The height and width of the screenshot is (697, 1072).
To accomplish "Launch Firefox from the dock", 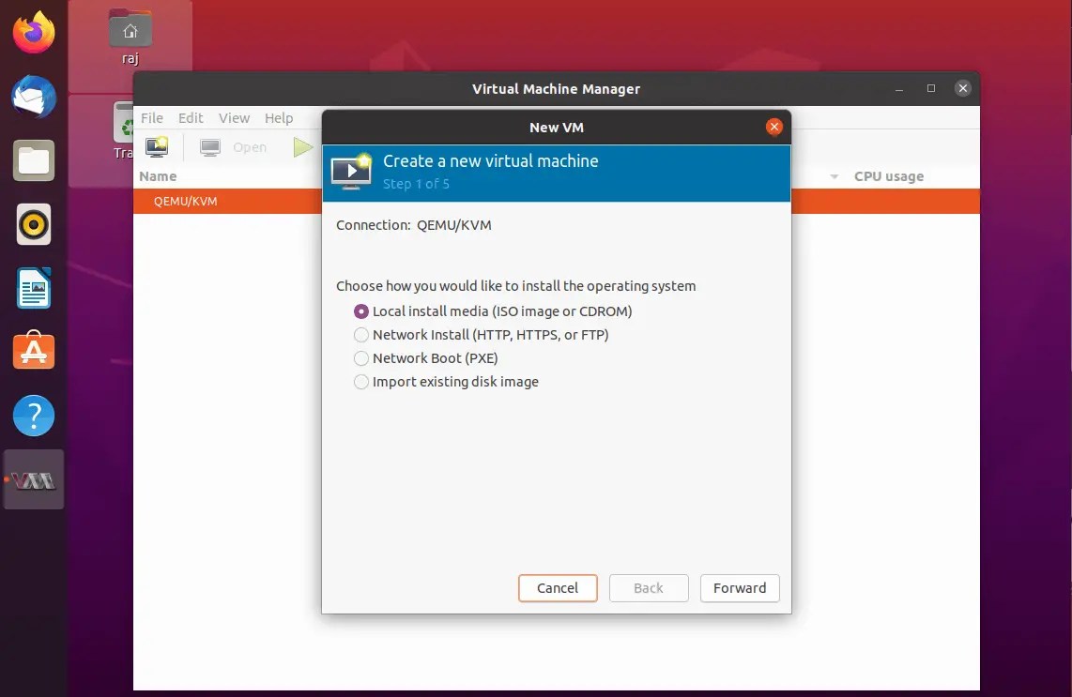I will point(33,33).
